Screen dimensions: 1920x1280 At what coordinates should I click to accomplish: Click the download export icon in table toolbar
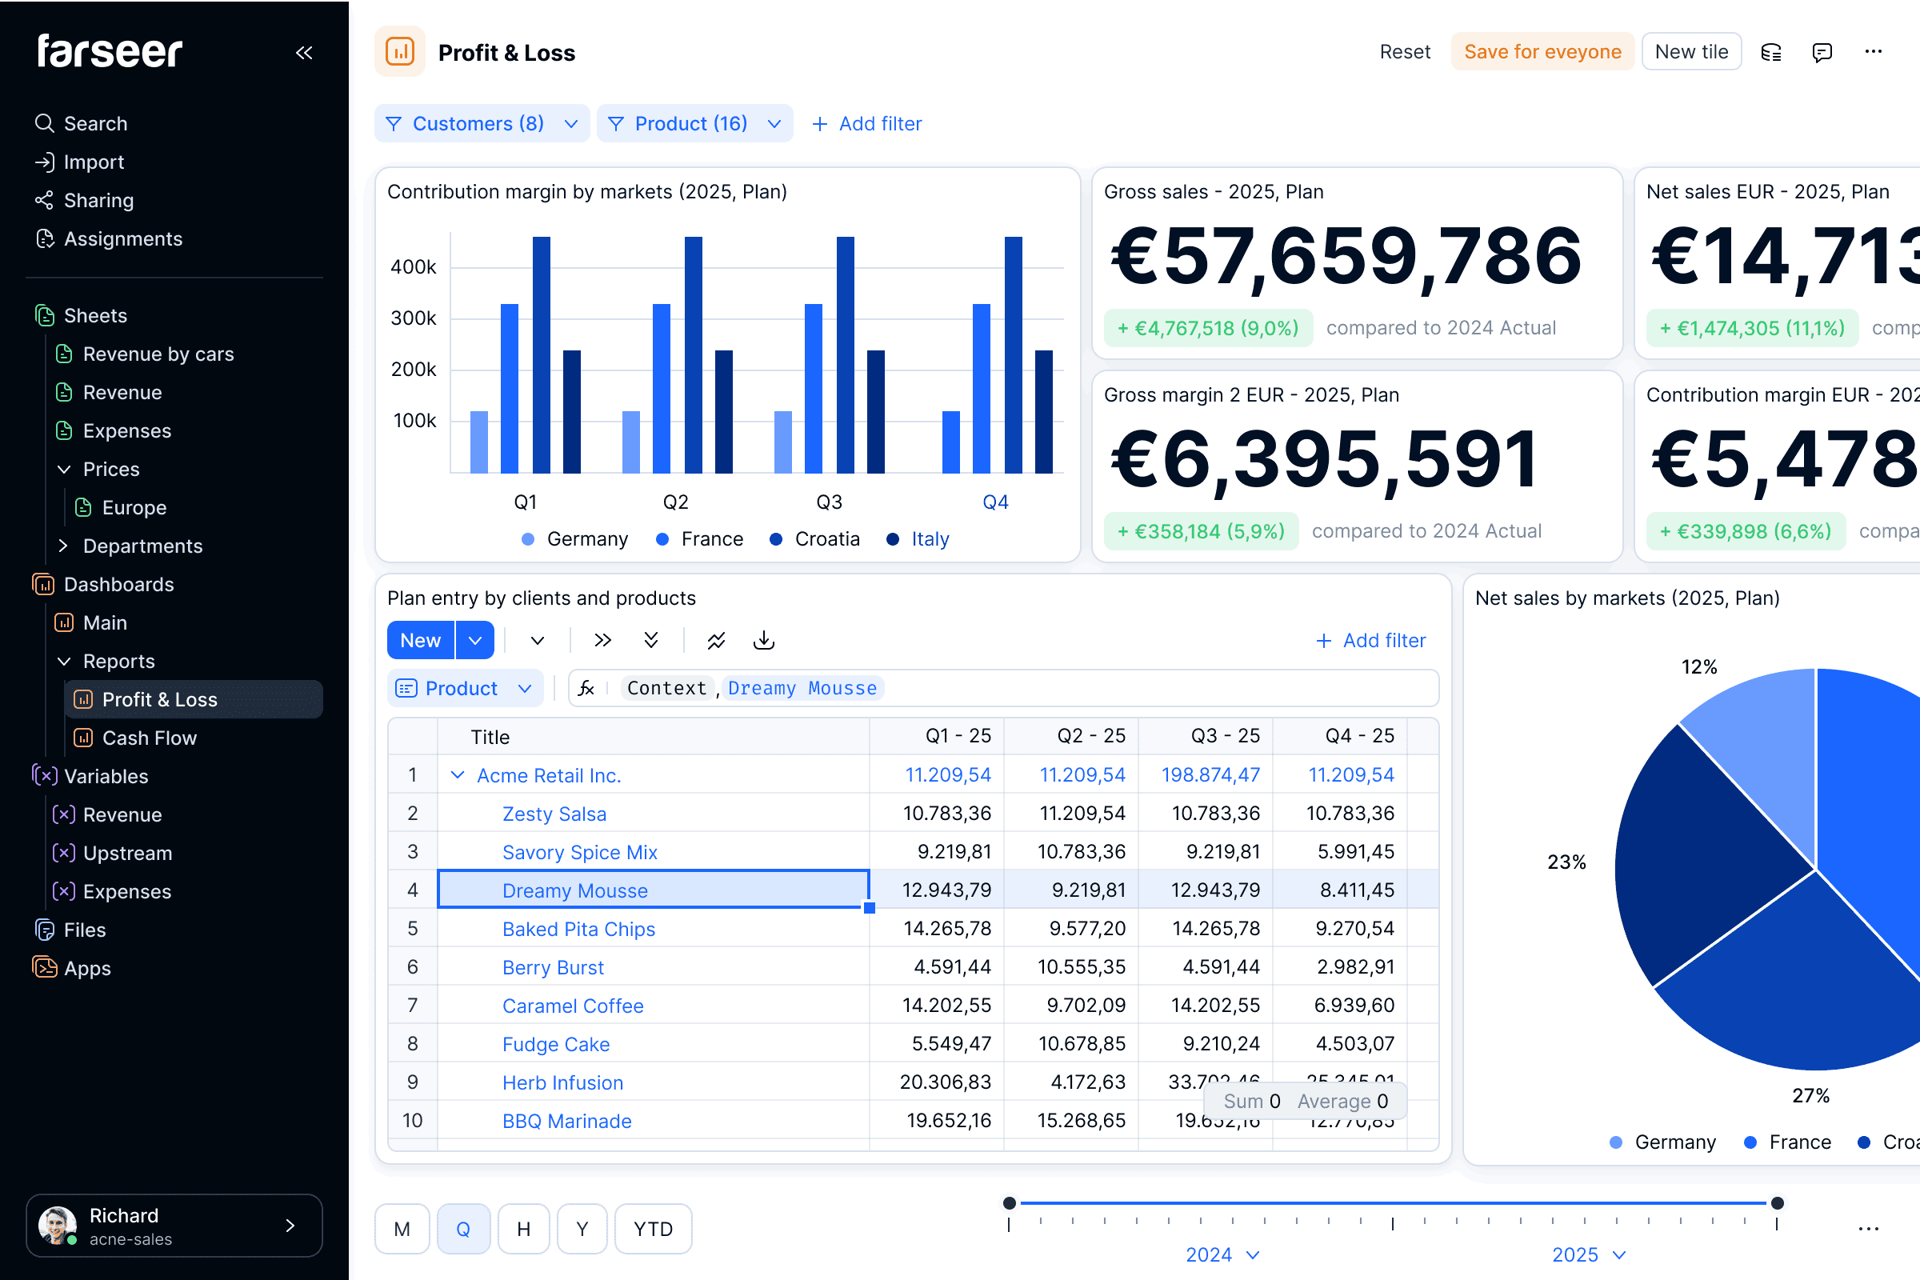click(763, 640)
